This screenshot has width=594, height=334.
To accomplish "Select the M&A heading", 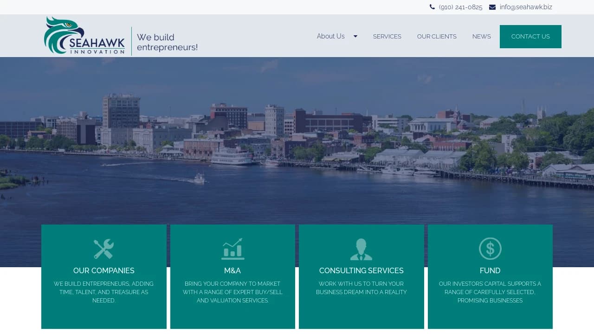I will tap(232, 270).
